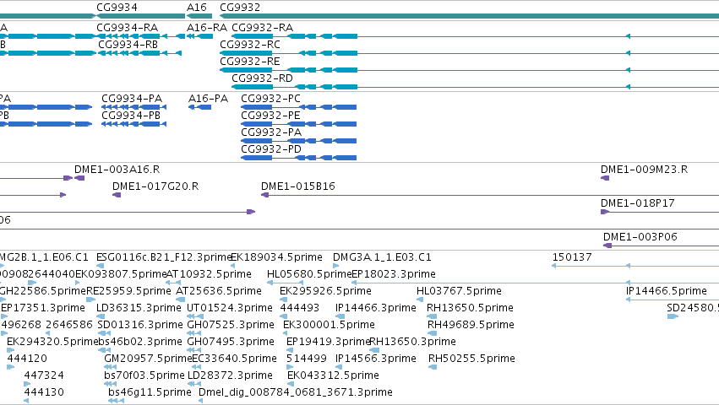Select the bs70f03.5prime label

pyautogui.click(x=144, y=375)
